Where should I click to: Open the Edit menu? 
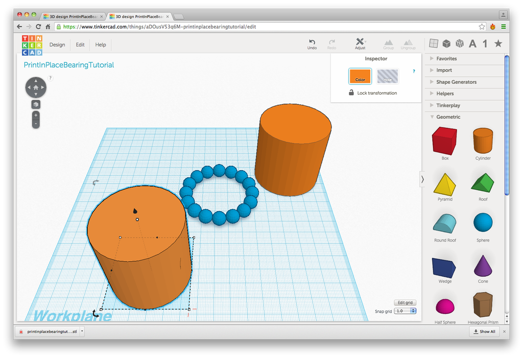(80, 45)
